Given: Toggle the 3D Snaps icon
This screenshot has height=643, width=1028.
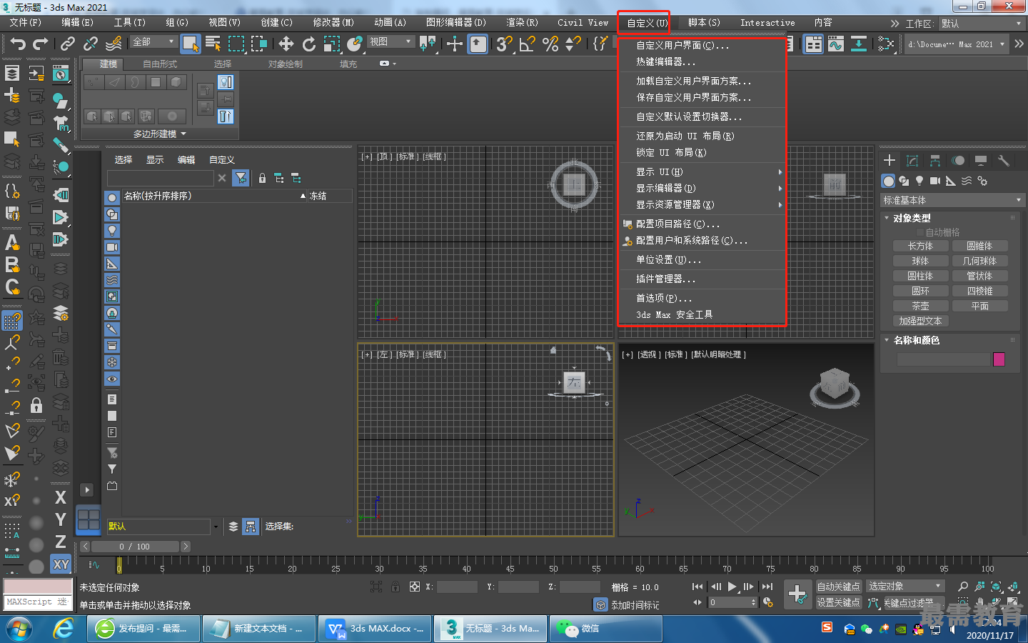Looking at the screenshot, I should click(504, 44).
